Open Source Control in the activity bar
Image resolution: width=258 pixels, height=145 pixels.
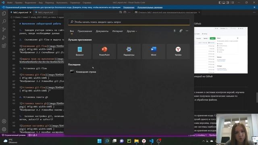[x=4, y=29]
